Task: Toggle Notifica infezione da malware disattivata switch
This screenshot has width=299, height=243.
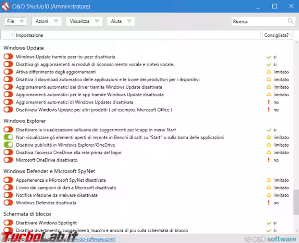Action: point(8,195)
